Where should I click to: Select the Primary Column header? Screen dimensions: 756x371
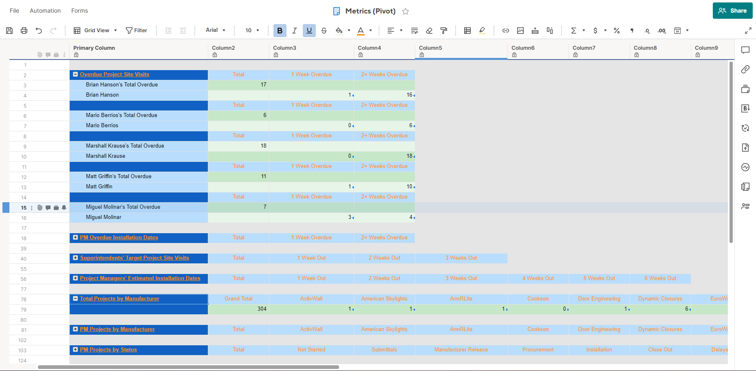pyautogui.click(x=139, y=51)
